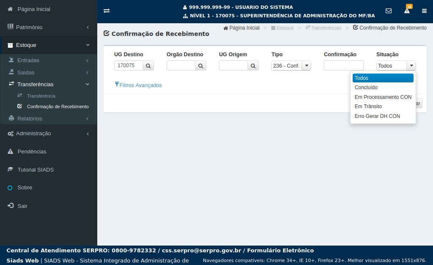Open Transferências breadcrumb link
The height and width of the screenshot is (265, 433).
326,28
